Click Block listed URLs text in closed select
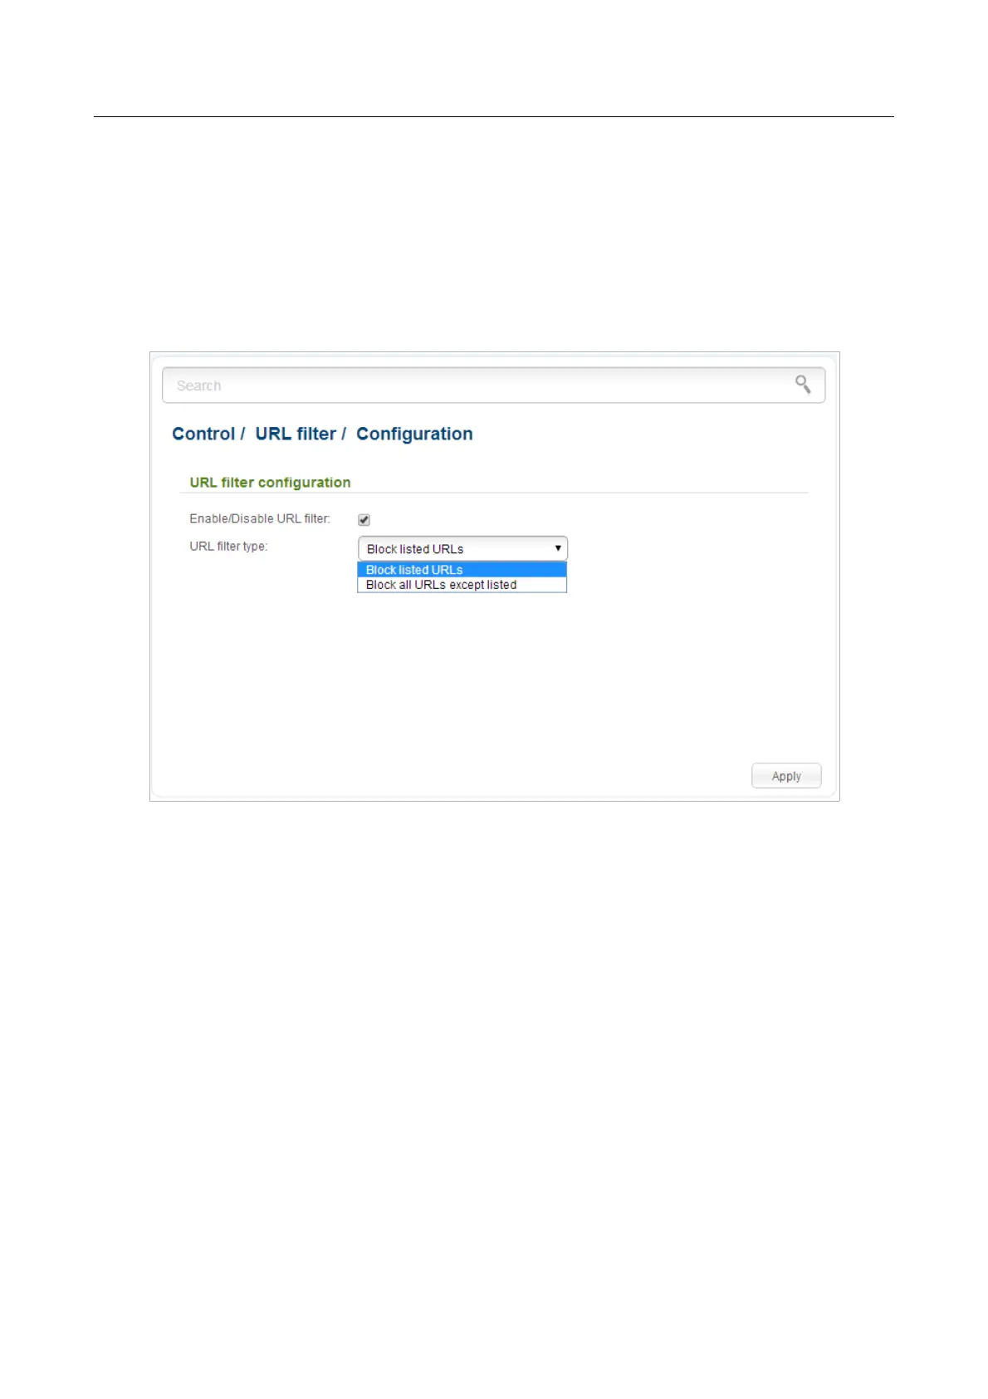Screen dimensions: 988x1399 coord(415,549)
